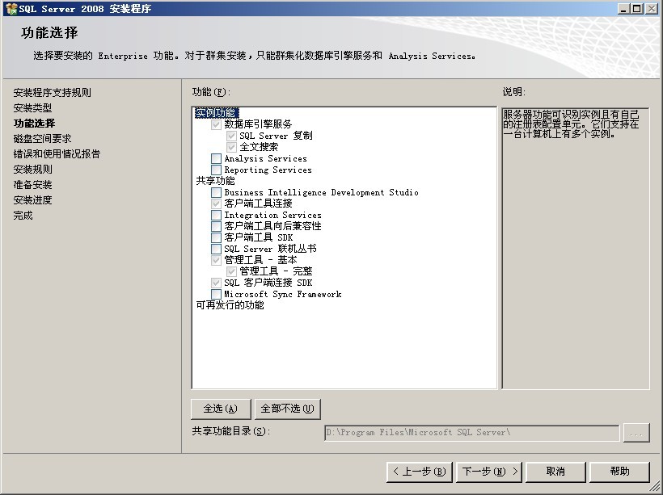Toggle the 数据库引擎服务 checkbox

coord(216,124)
